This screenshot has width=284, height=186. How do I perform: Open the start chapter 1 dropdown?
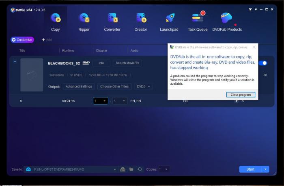100,100
